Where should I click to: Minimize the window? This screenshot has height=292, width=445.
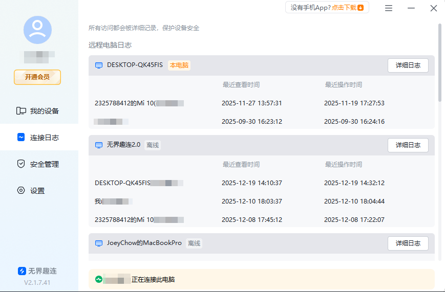click(x=411, y=8)
